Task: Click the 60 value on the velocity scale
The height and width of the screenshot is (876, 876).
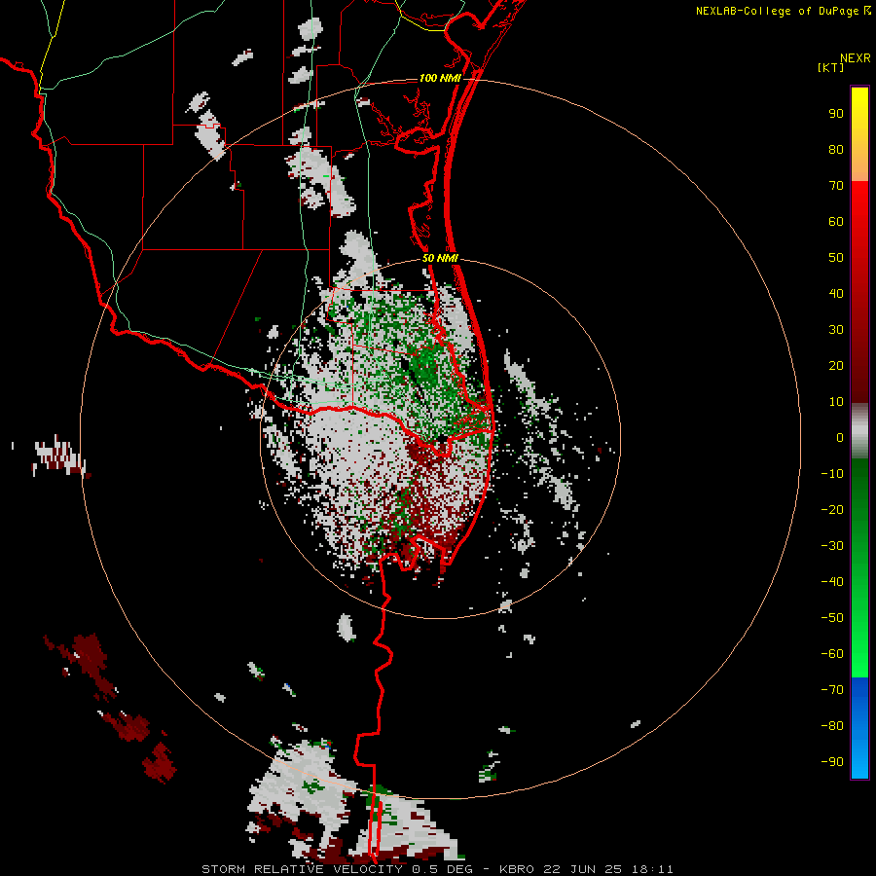Action: pyautogui.click(x=836, y=222)
